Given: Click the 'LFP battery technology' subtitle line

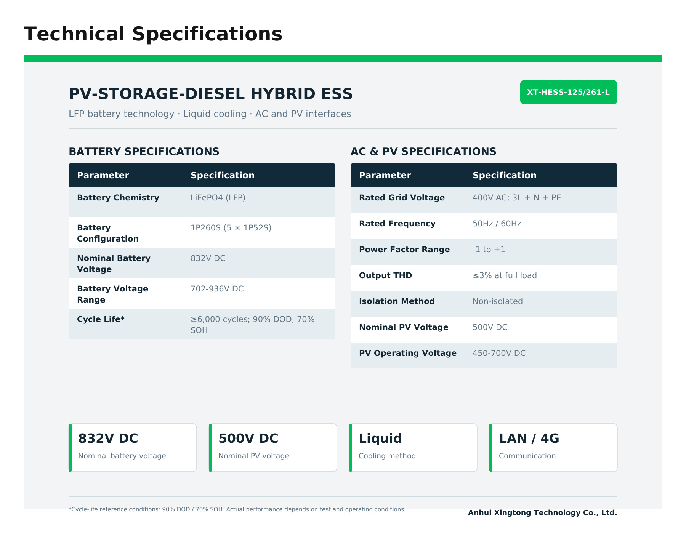Looking at the screenshot, I should click(x=210, y=114).
